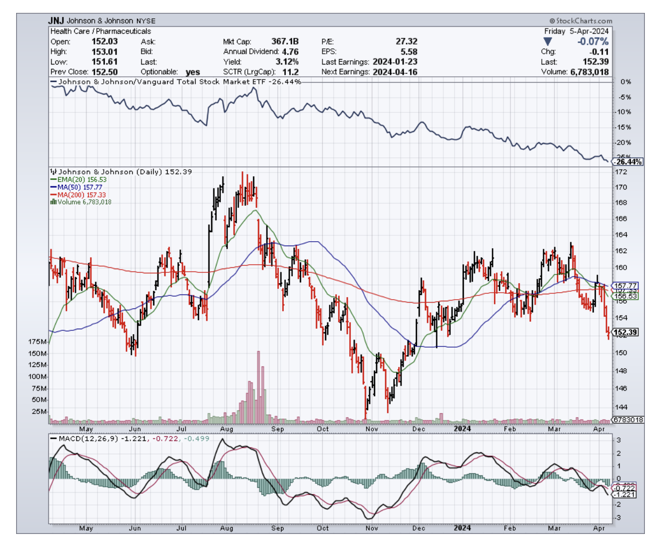
Task: Click the volume bars icon in legend
Action: (x=53, y=202)
